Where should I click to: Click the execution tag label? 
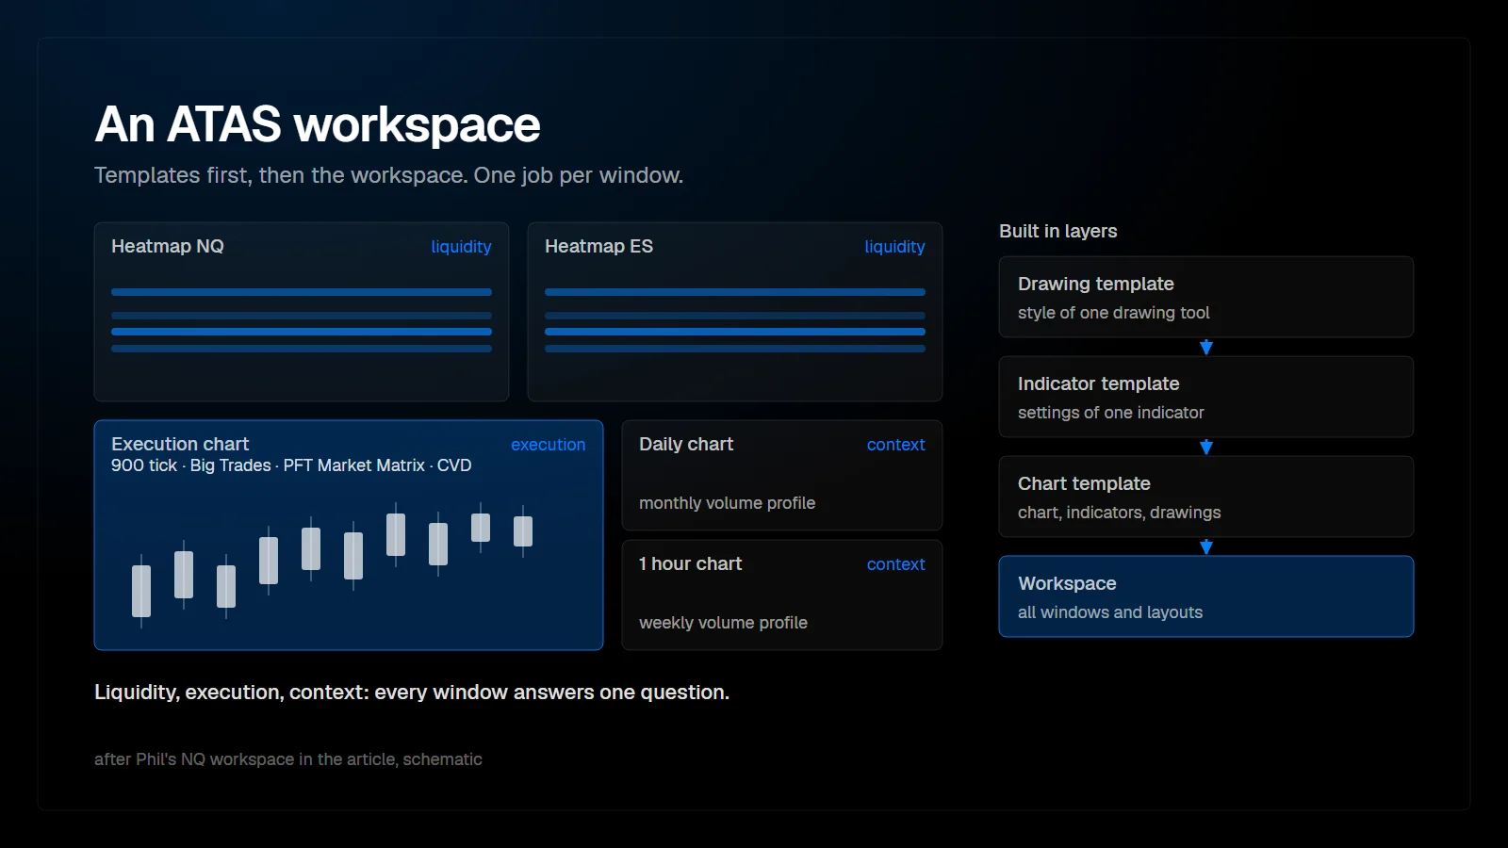pos(548,445)
